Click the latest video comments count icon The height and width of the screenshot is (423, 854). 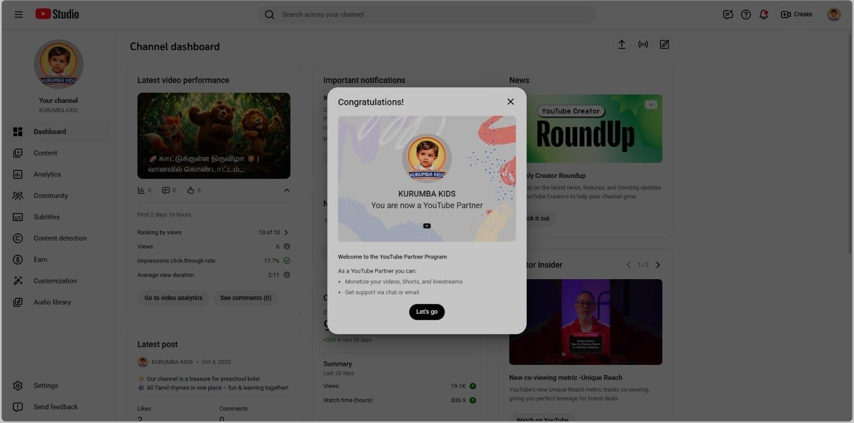(x=165, y=190)
